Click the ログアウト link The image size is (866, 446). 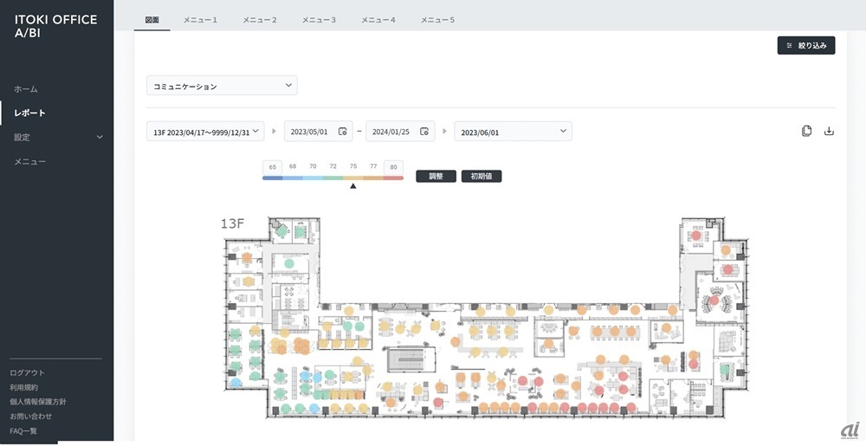(x=28, y=372)
